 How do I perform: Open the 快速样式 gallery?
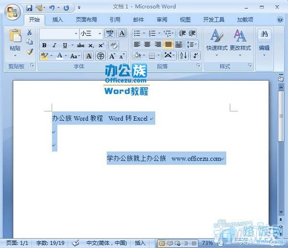[217, 43]
